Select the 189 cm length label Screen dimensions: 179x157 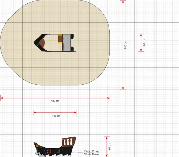pyautogui.click(x=56, y=116)
